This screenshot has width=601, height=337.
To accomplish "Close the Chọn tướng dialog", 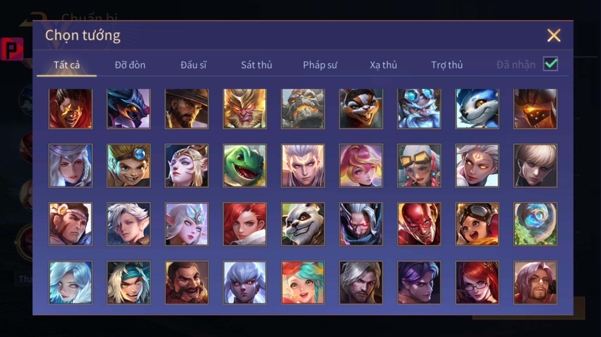I will tap(554, 35).
